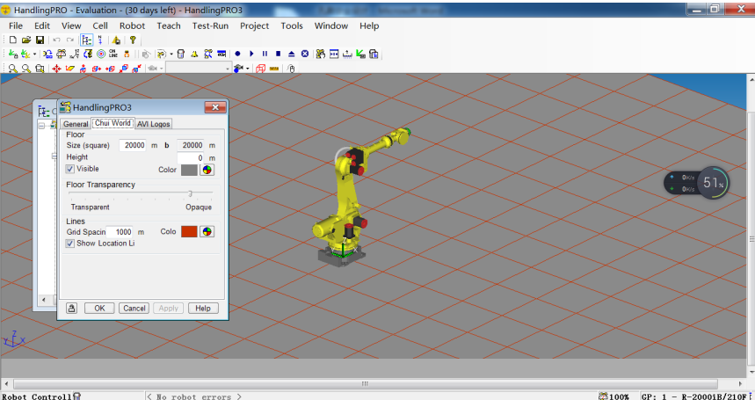Toggle the Show Location Li checkbox
The height and width of the screenshot is (400, 755).
click(x=70, y=244)
